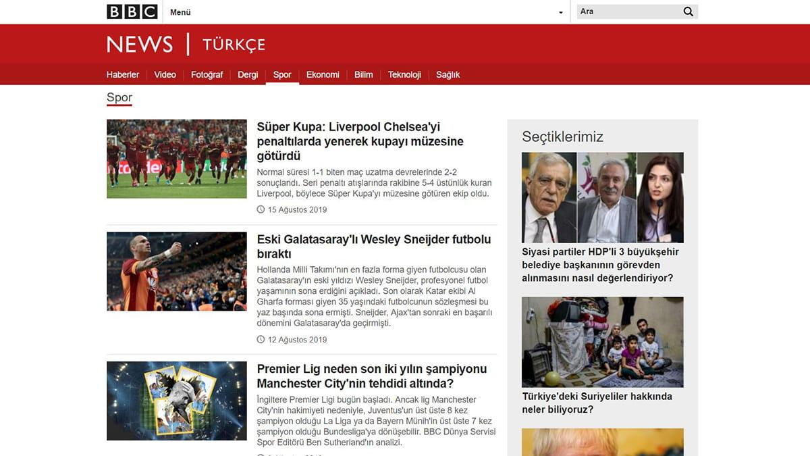Read the Wesley Sneijder retirement article
The width and height of the screenshot is (810, 456).
pyautogui.click(x=373, y=247)
